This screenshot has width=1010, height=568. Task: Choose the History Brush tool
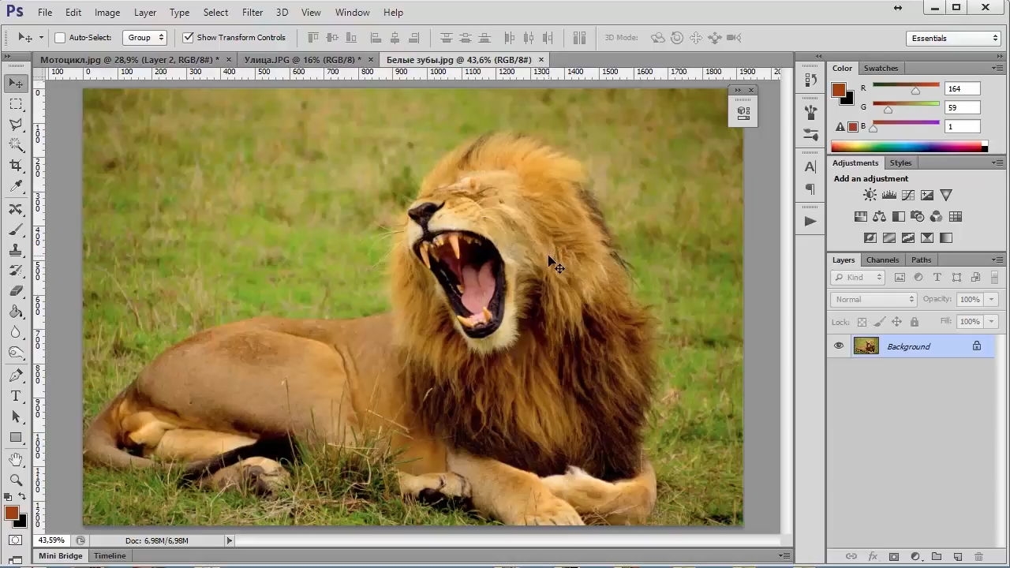pos(16,271)
